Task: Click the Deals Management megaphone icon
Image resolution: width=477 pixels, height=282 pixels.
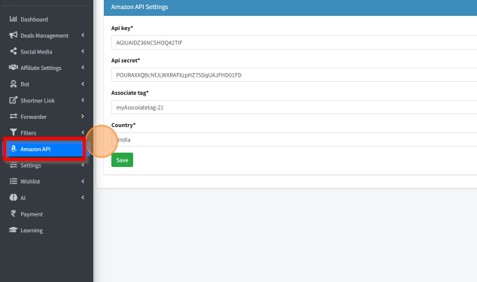Action: (x=13, y=35)
